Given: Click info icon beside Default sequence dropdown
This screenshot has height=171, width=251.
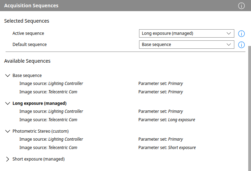Looking at the screenshot, I should pyautogui.click(x=241, y=45).
